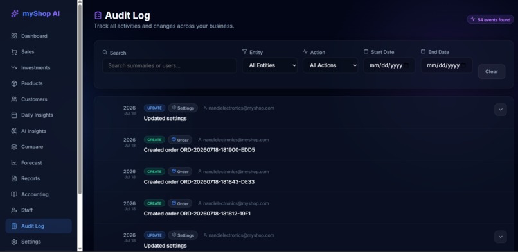Open the Reports page
The image size is (518, 252).
coord(39,178)
